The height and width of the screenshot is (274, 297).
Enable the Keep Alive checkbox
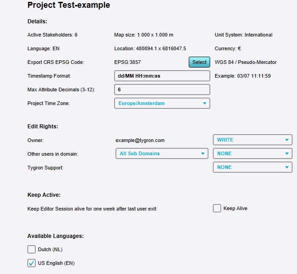(217, 208)
